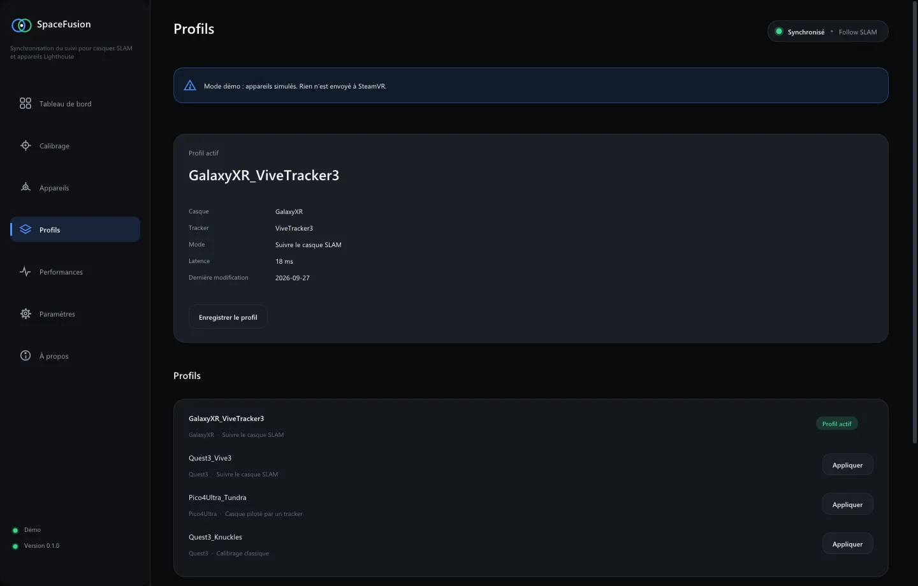Click the Appareils devices icon
Viewport: 918px width, 586px height.
(x=25, y=187)
